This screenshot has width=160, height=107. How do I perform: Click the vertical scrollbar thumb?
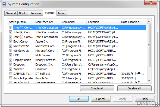pos(149,45)
